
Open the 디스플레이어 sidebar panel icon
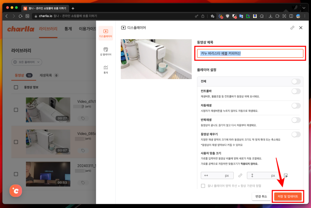click(106, 33)
